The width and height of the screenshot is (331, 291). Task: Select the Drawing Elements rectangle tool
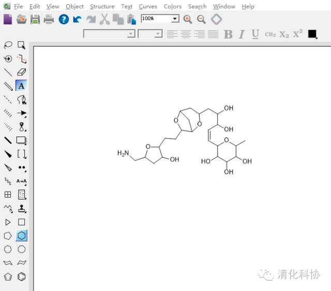click(21, 140)
